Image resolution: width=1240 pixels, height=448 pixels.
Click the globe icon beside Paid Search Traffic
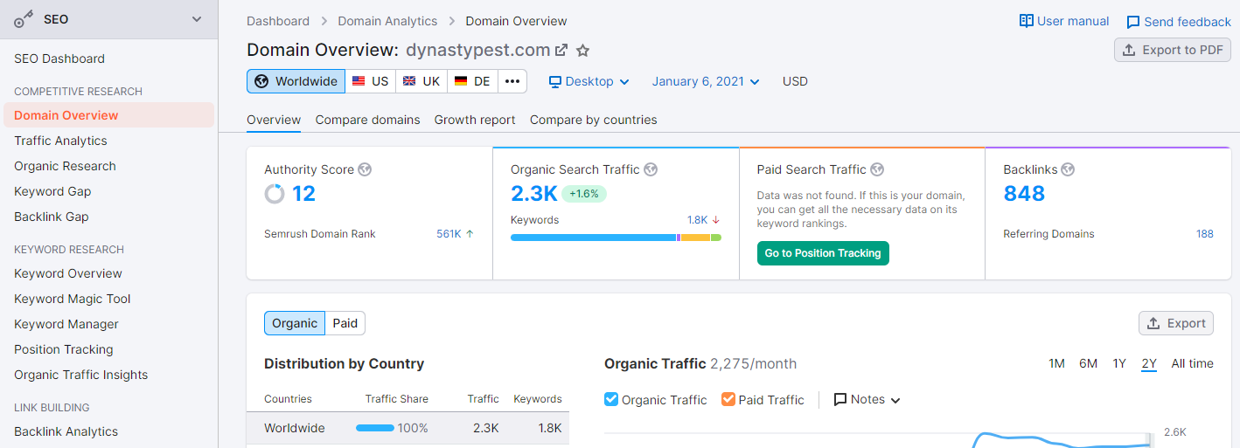pyautogui.click(x=877, y=169)
